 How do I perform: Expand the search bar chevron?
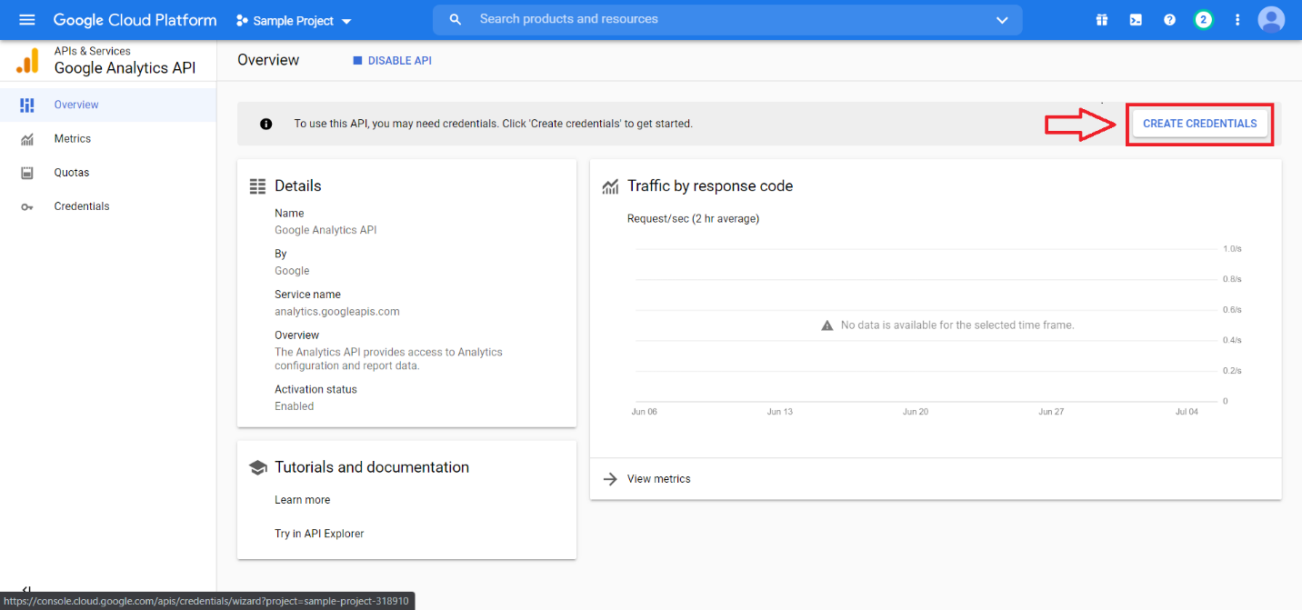(1002, 20)
